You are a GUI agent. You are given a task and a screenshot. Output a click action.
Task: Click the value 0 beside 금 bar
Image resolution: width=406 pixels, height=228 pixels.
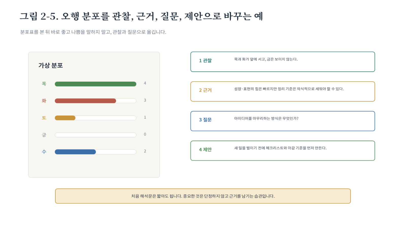click(145, 134)
